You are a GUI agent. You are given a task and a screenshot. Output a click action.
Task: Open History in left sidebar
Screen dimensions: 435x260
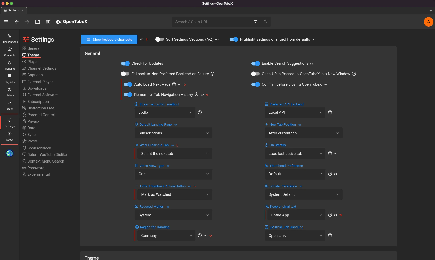(x=10, y=92)
